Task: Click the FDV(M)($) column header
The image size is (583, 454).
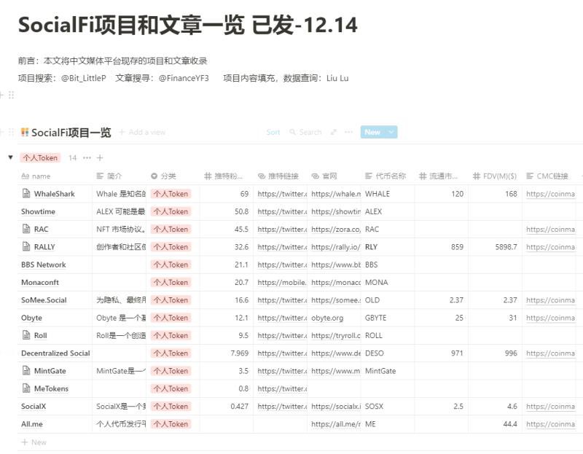Action: click(495, 176)
